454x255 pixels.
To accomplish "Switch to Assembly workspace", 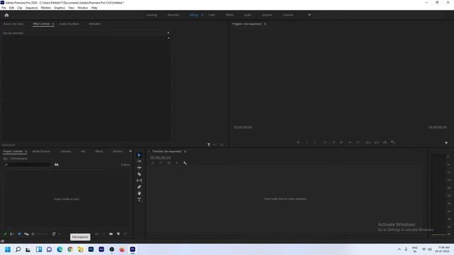I will 173,15.
